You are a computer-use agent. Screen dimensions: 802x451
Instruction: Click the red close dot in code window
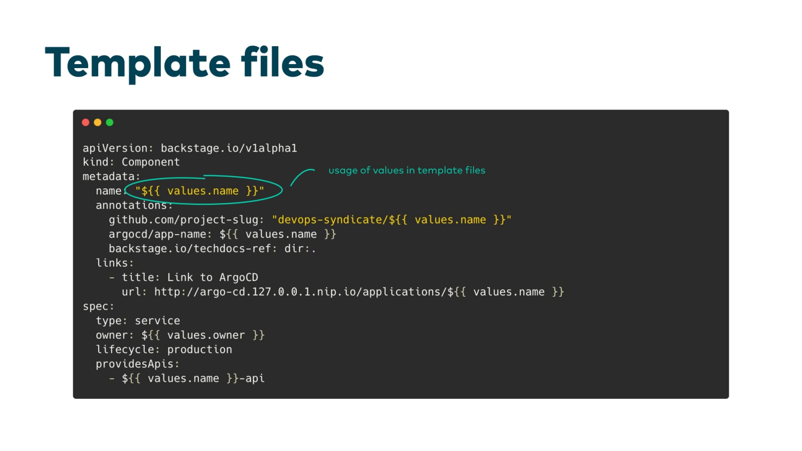point(86,122)
